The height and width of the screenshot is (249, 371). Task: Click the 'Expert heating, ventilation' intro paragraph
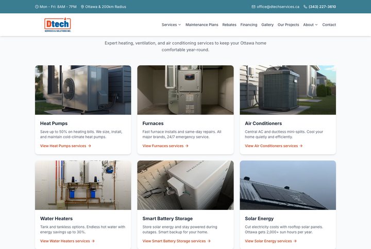(185, 46)
